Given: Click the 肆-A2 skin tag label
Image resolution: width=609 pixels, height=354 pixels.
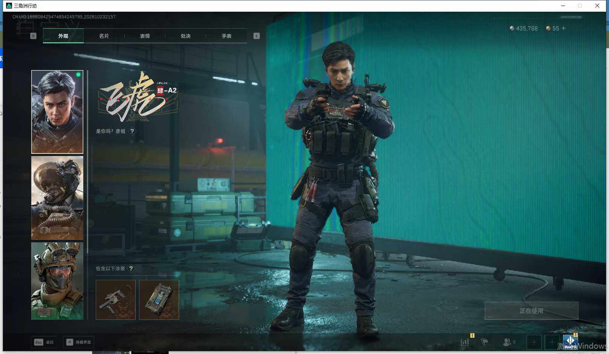Looking at the screenshot, I should click(167, 90).
